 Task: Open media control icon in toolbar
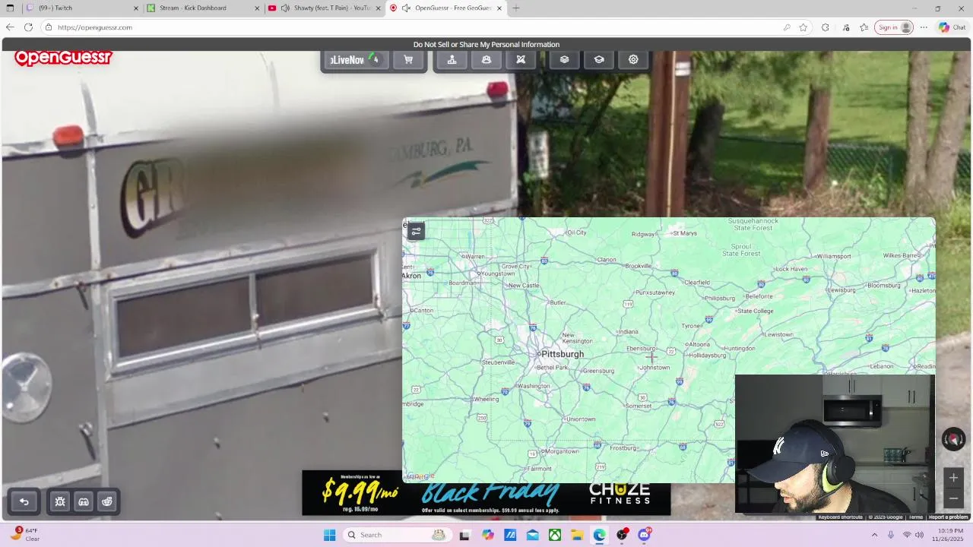[846, 27]
